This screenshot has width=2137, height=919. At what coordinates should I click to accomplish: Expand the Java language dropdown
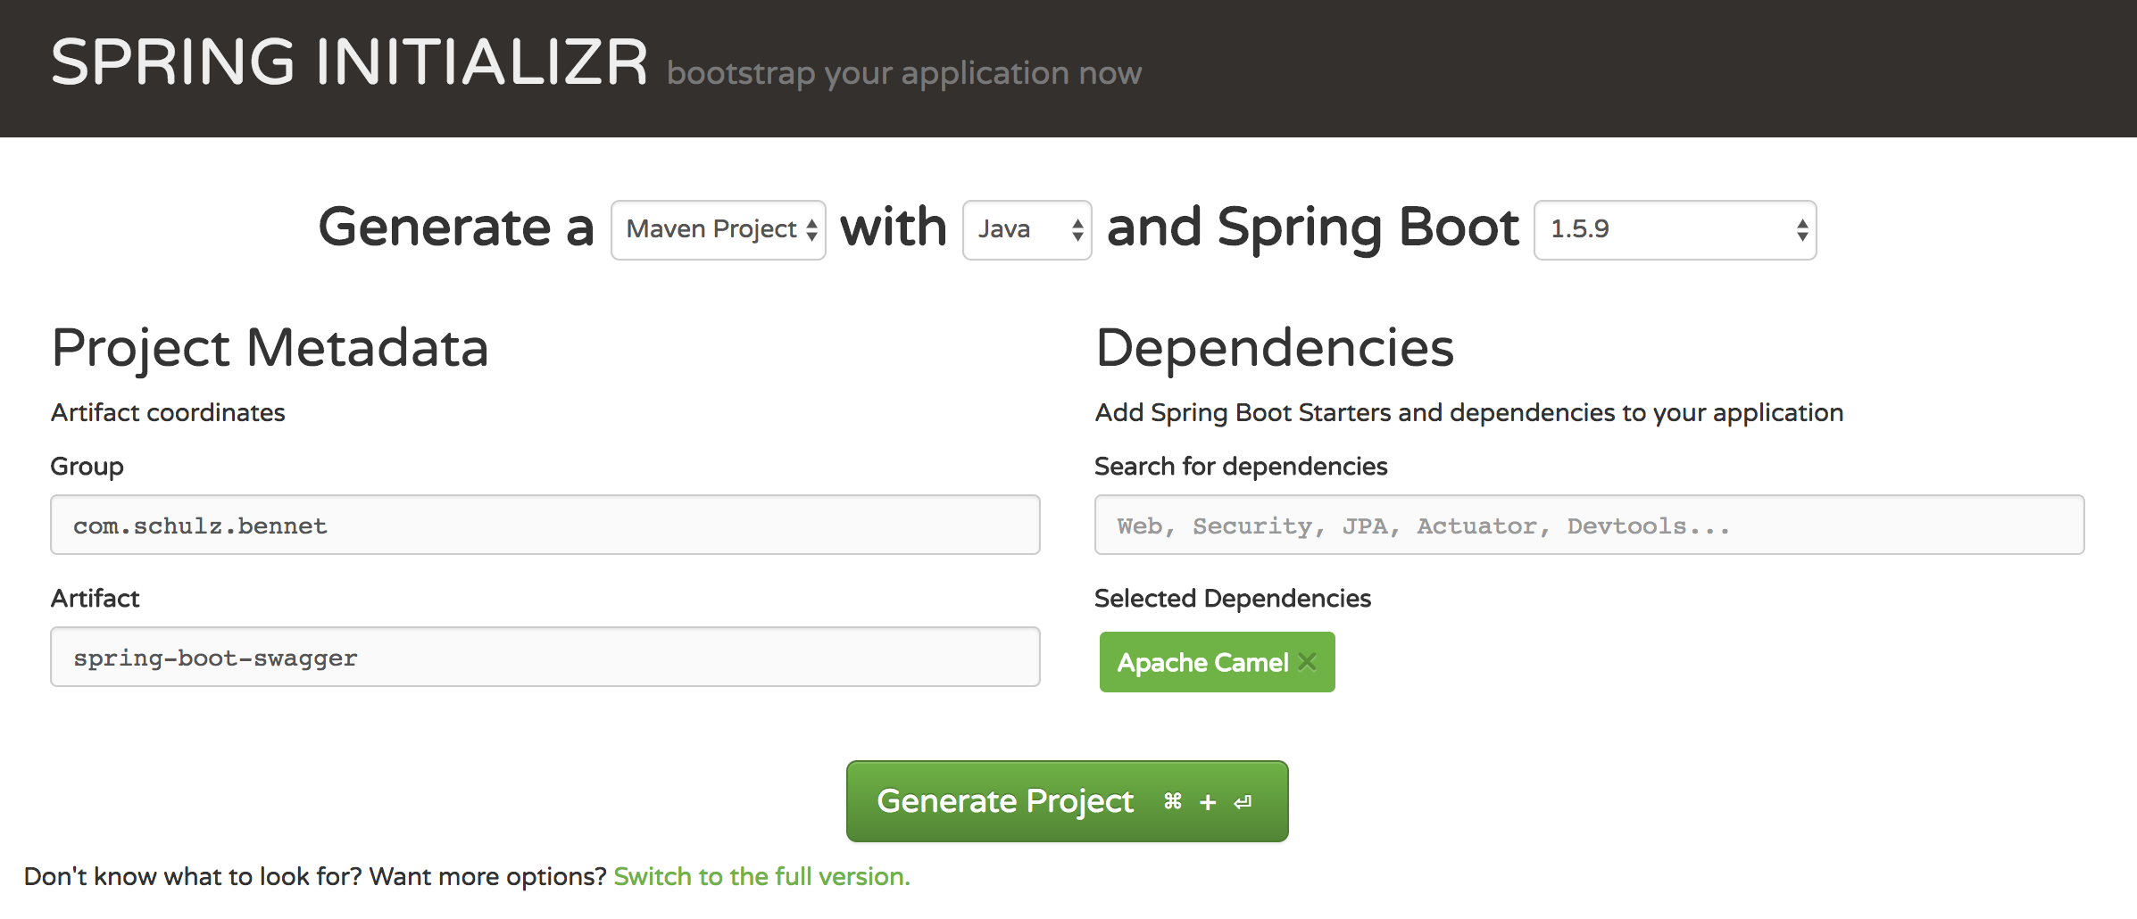coord(1027,230)
